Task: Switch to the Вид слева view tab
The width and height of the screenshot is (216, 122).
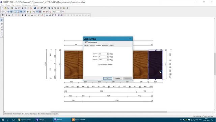Action: coord(55,114)
